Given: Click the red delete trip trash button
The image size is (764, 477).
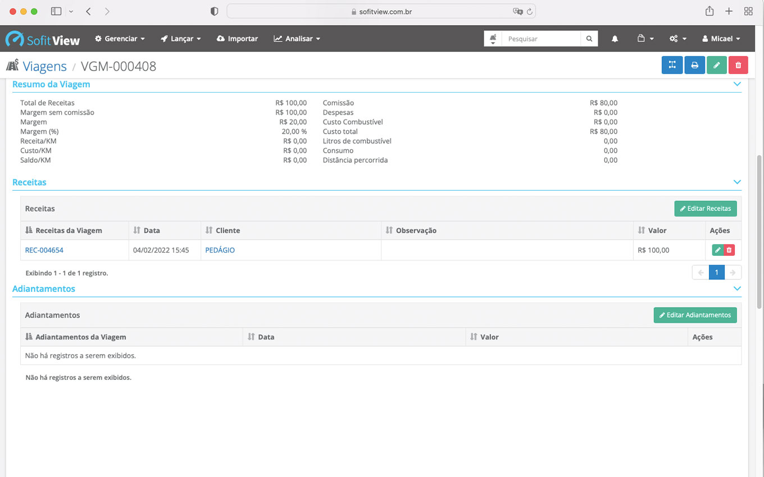Looking at the screenshot, I should tap(738, 65).
